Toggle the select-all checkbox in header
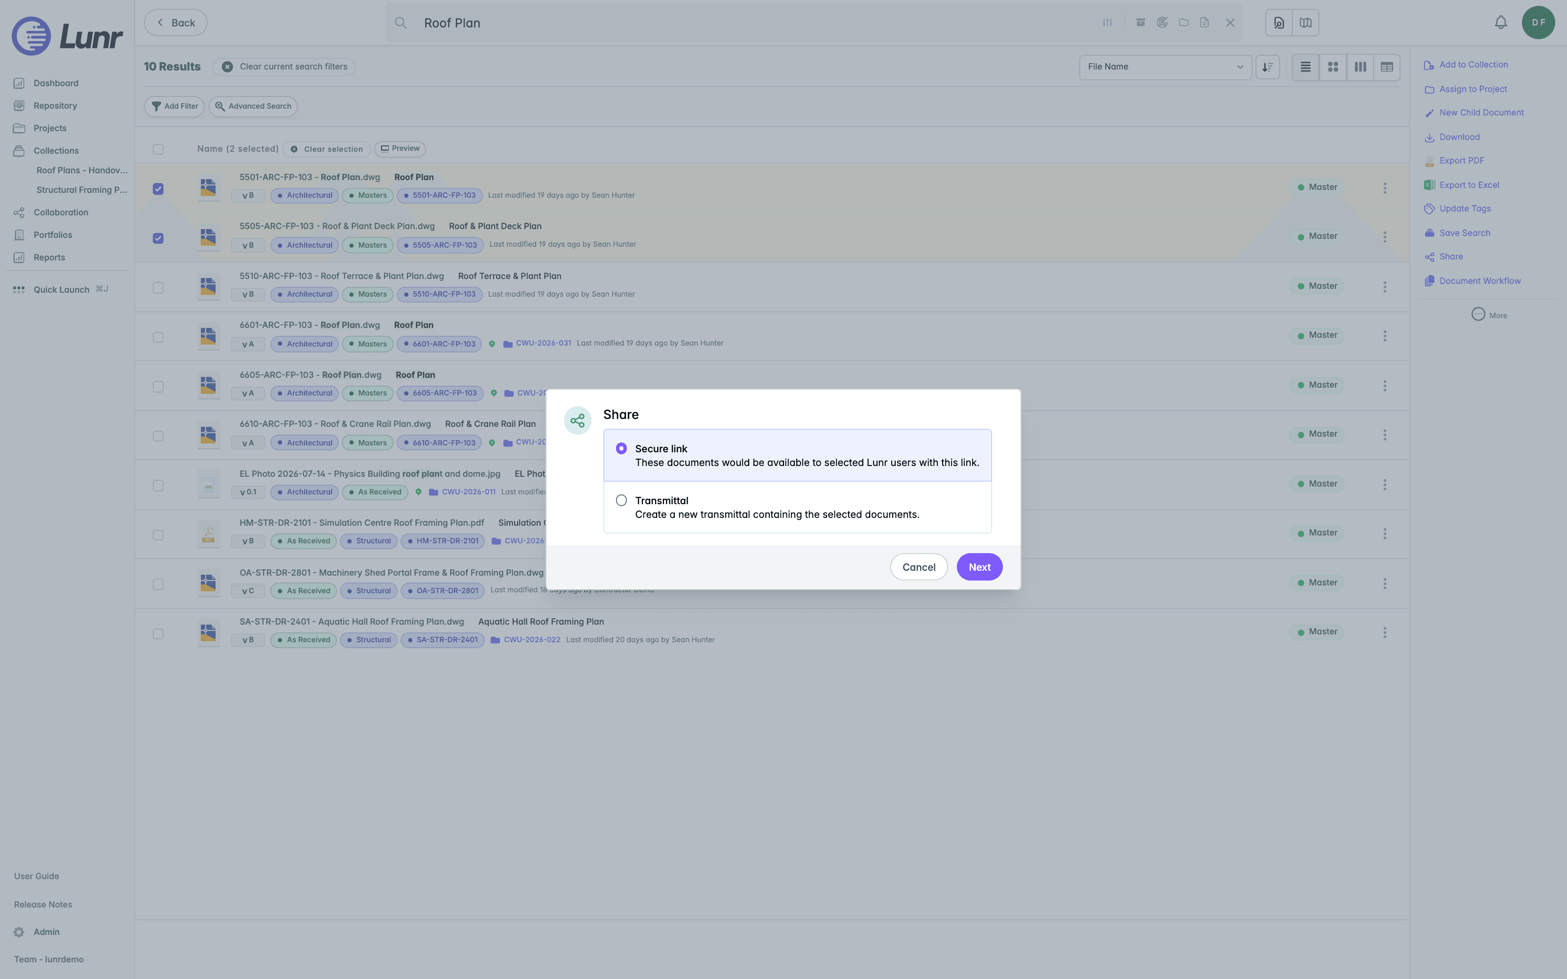 [x=158, y=149]
